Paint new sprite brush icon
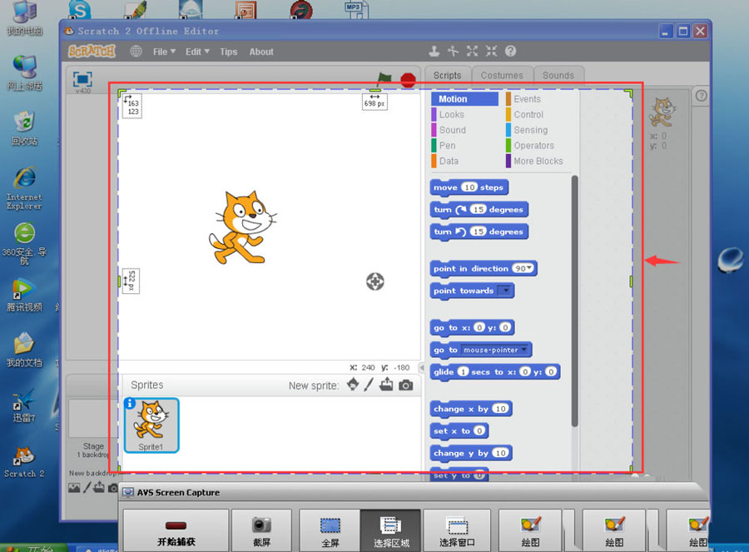 [x=369, y=385]
